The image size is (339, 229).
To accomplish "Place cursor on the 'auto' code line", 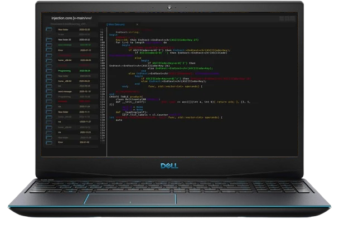I will coord(119,120).
